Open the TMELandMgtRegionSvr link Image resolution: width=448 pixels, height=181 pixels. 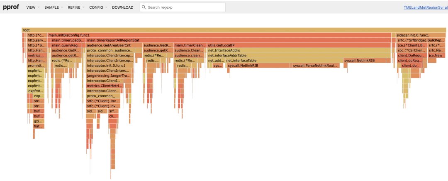(426, 7)
